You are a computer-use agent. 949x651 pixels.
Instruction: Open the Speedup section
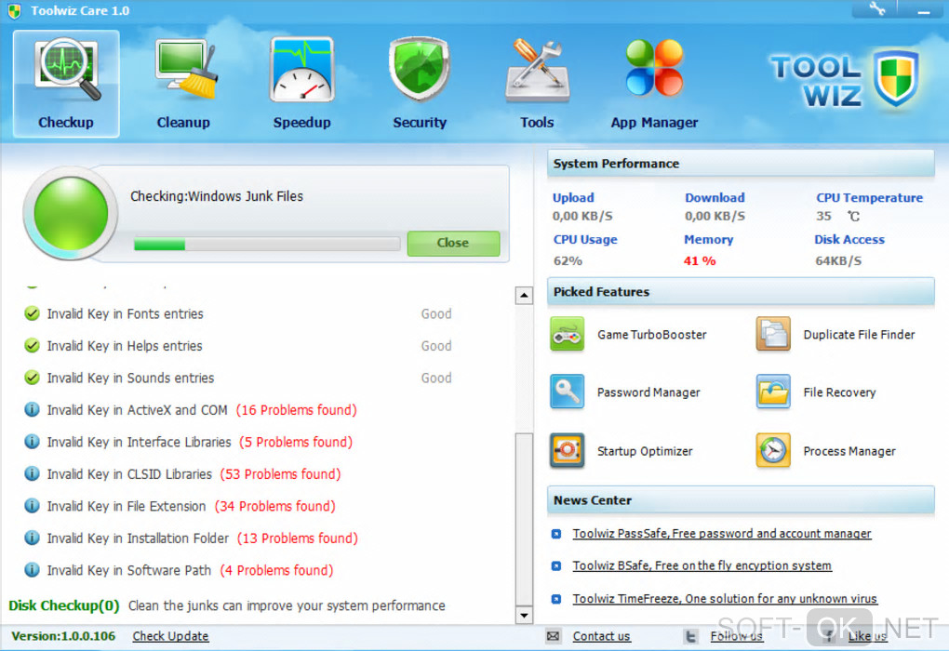point(302,84)
